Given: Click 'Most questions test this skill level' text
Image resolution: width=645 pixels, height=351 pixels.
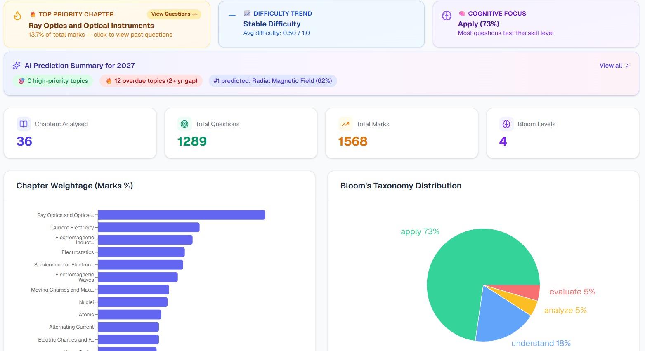Looking at the screenshot, I should (x=506, y=33).
